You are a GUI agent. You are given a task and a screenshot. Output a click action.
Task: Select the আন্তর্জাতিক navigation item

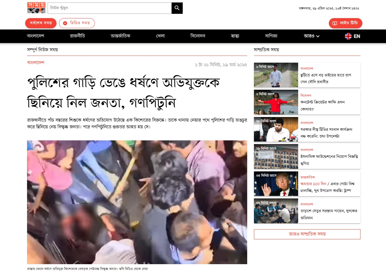[x=120, y=36]
